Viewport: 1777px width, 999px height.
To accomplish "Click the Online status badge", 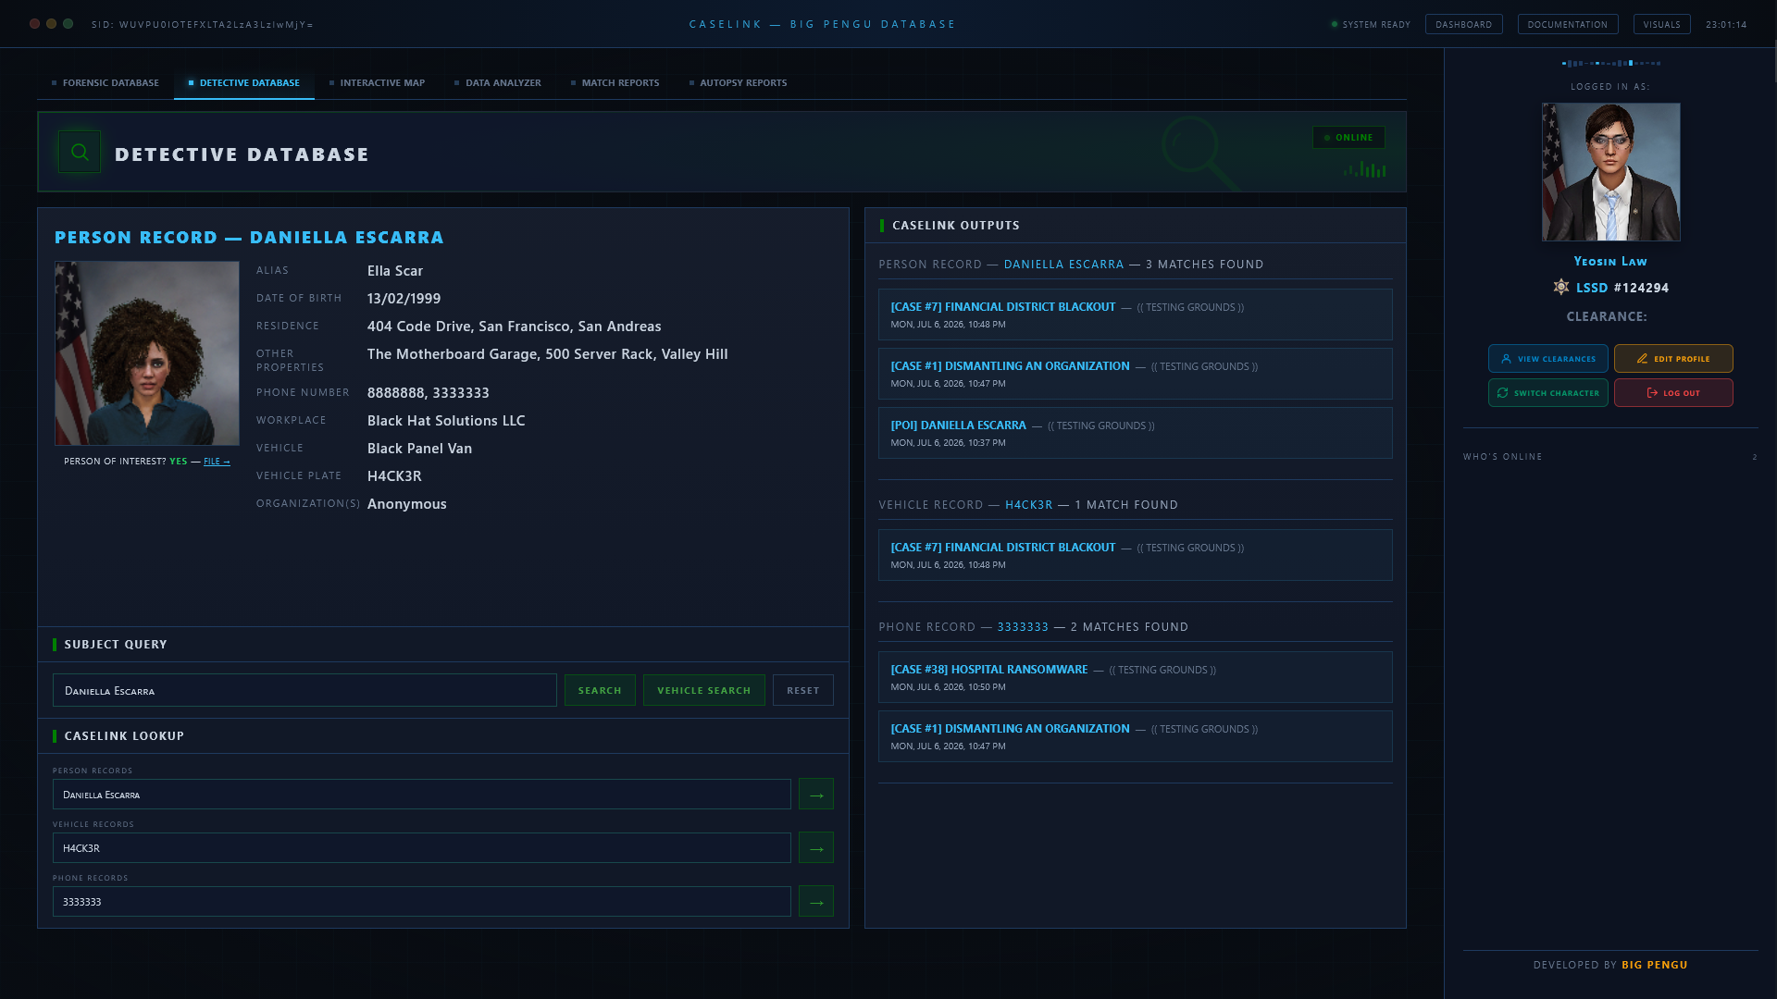I will pyautogui.click(x=1348, y=138).
